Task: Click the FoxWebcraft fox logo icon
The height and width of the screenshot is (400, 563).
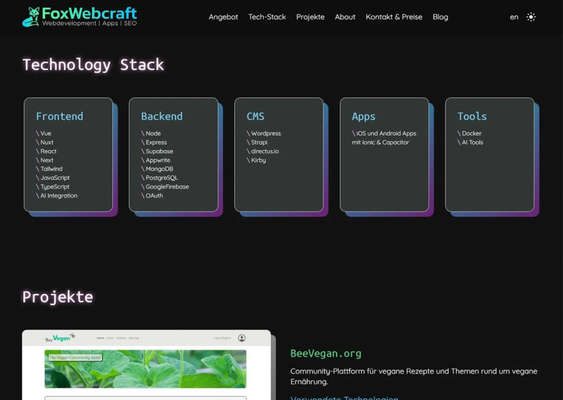Action: pyautogui.click(x=31, y=17)
